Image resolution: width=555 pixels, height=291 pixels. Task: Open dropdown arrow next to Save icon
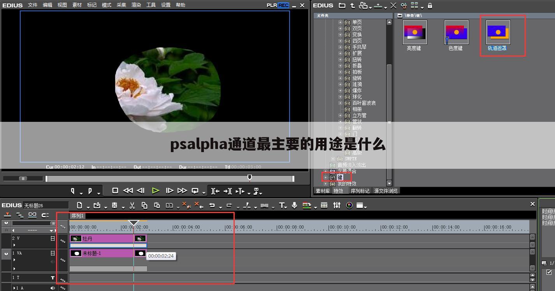click(123, 207)
